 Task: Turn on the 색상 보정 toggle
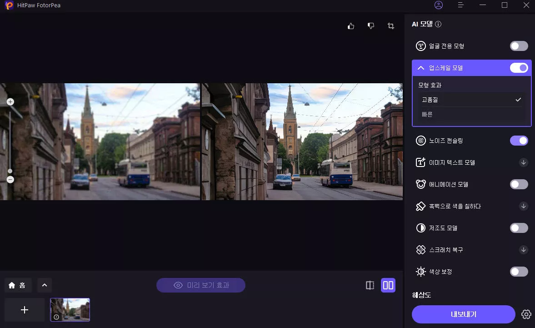click(519, 272)
